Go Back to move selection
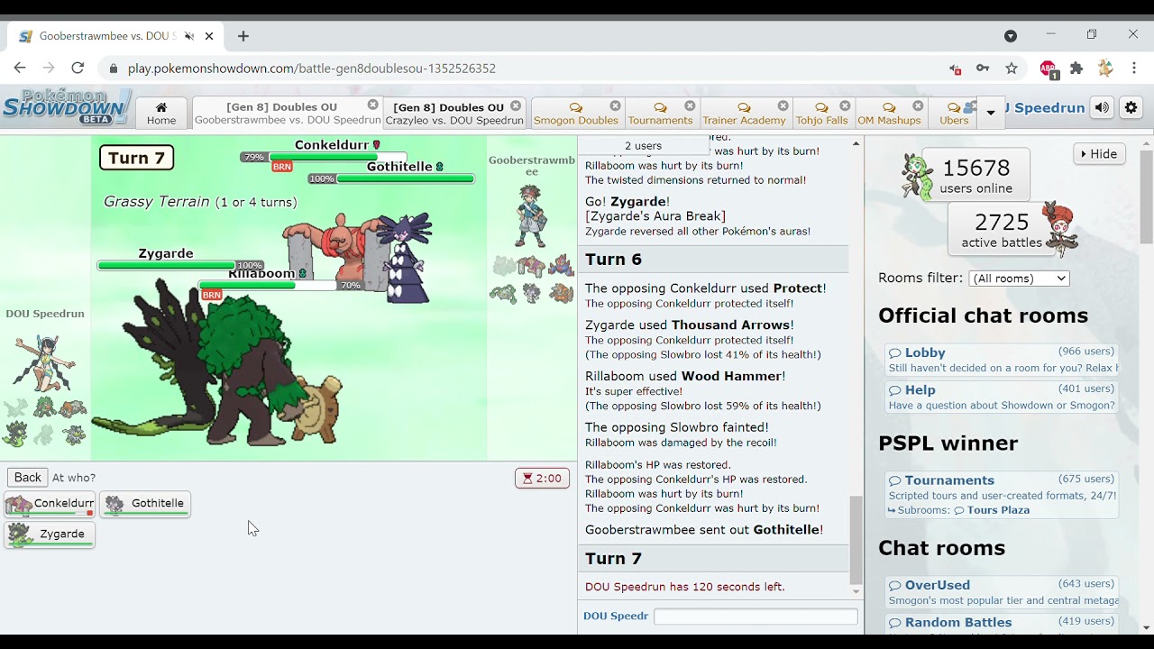 pos(27,478)
